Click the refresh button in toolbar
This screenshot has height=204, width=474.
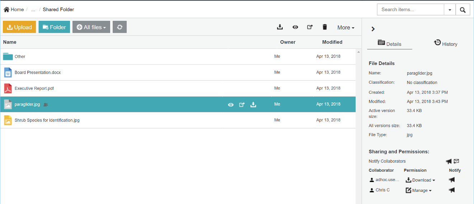(119, 27)
